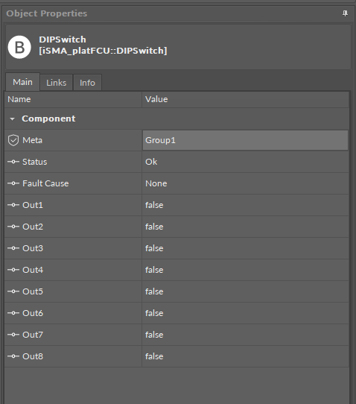Click the slot icon beside Out4
This screenshot has width=356, height=404.
pyautogui.click(x=13, y=270)
